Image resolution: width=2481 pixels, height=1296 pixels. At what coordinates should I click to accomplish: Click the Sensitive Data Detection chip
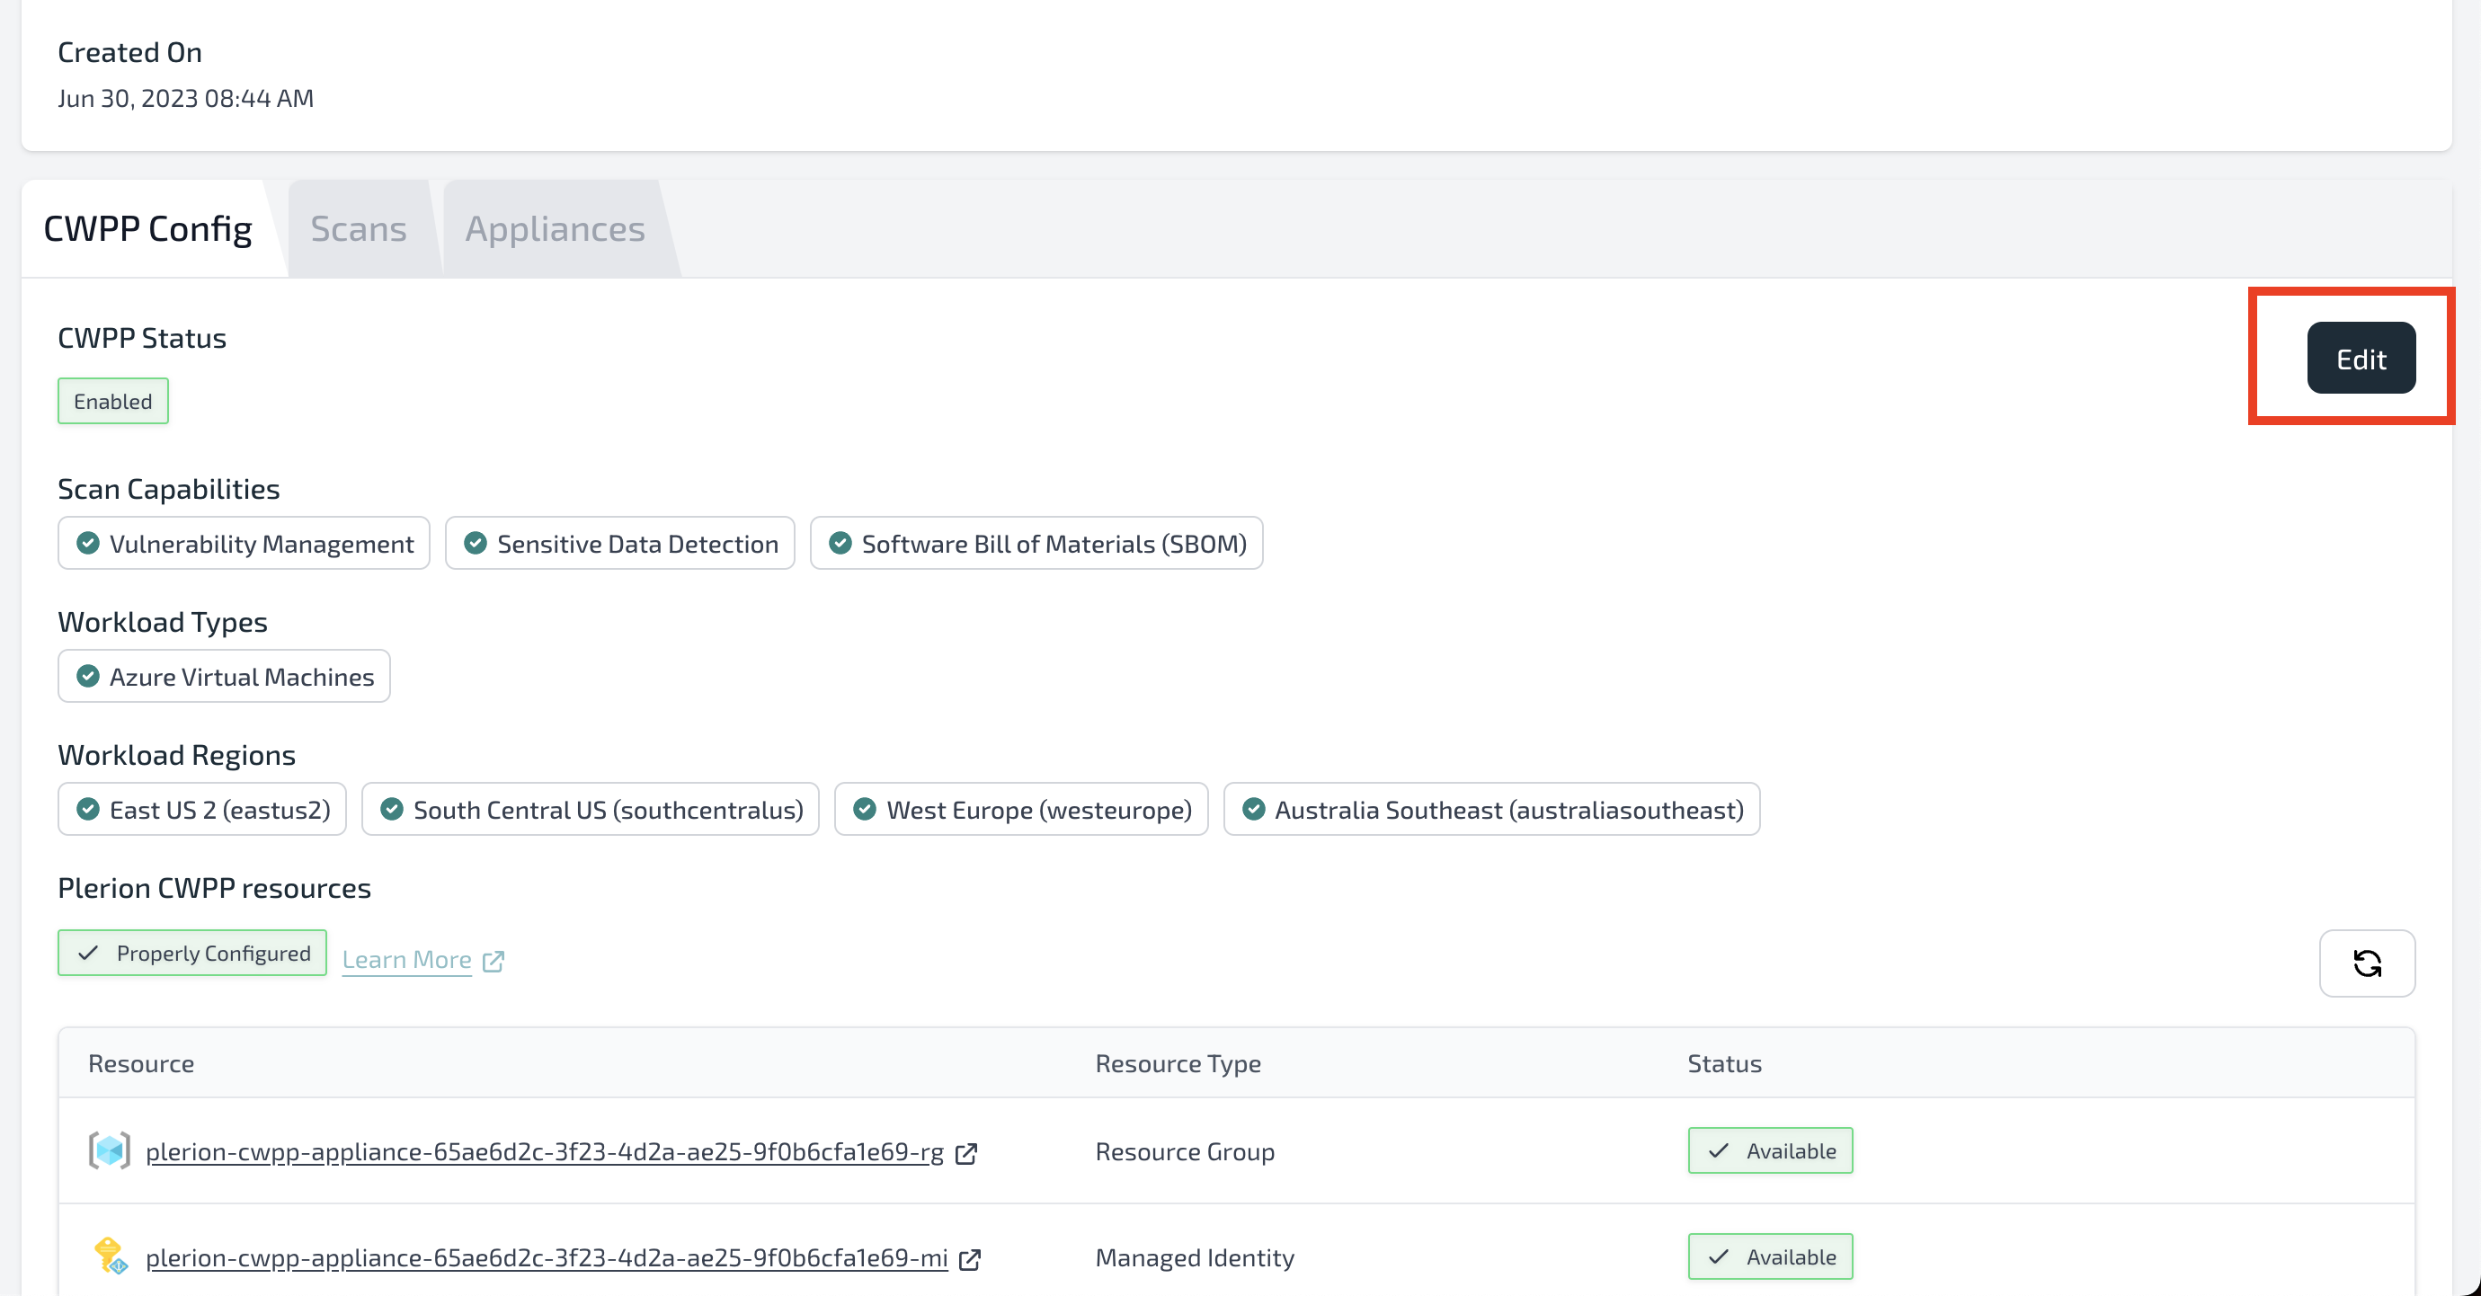tap(620, 543)
